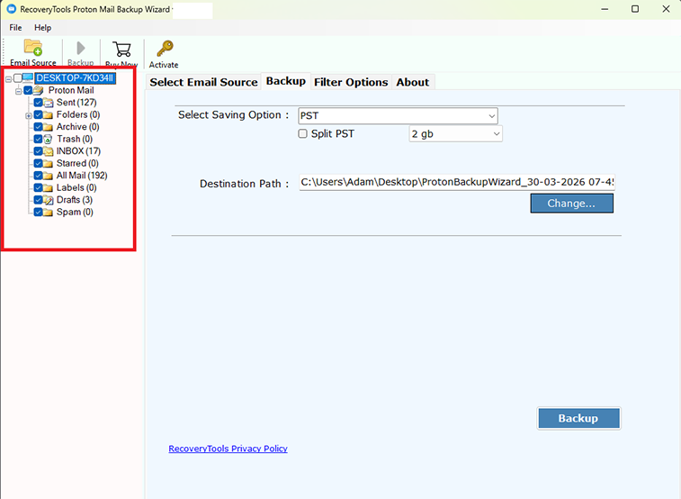
Task: Click the Email Source folder icon
Action: pos(33,48)
